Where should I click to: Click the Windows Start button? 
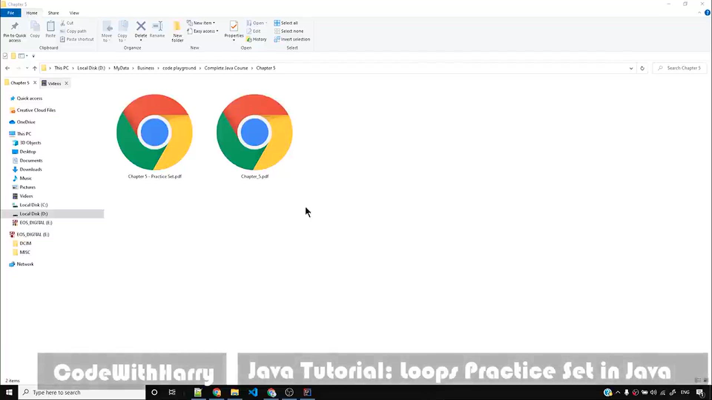9,392
